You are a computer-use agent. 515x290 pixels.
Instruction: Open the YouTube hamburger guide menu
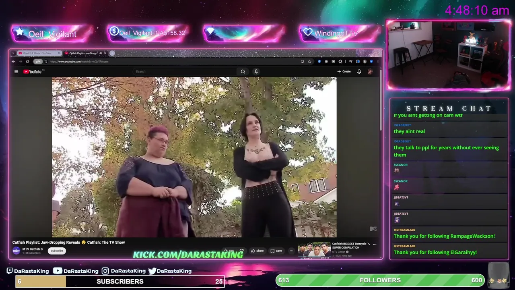pos(16,72)
